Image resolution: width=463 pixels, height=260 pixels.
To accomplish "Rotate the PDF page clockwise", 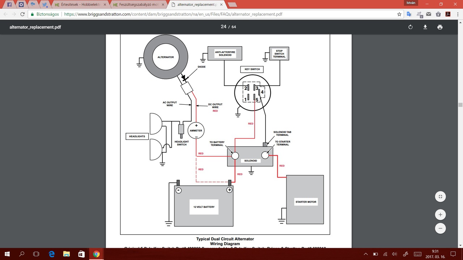I will (411, 27).
